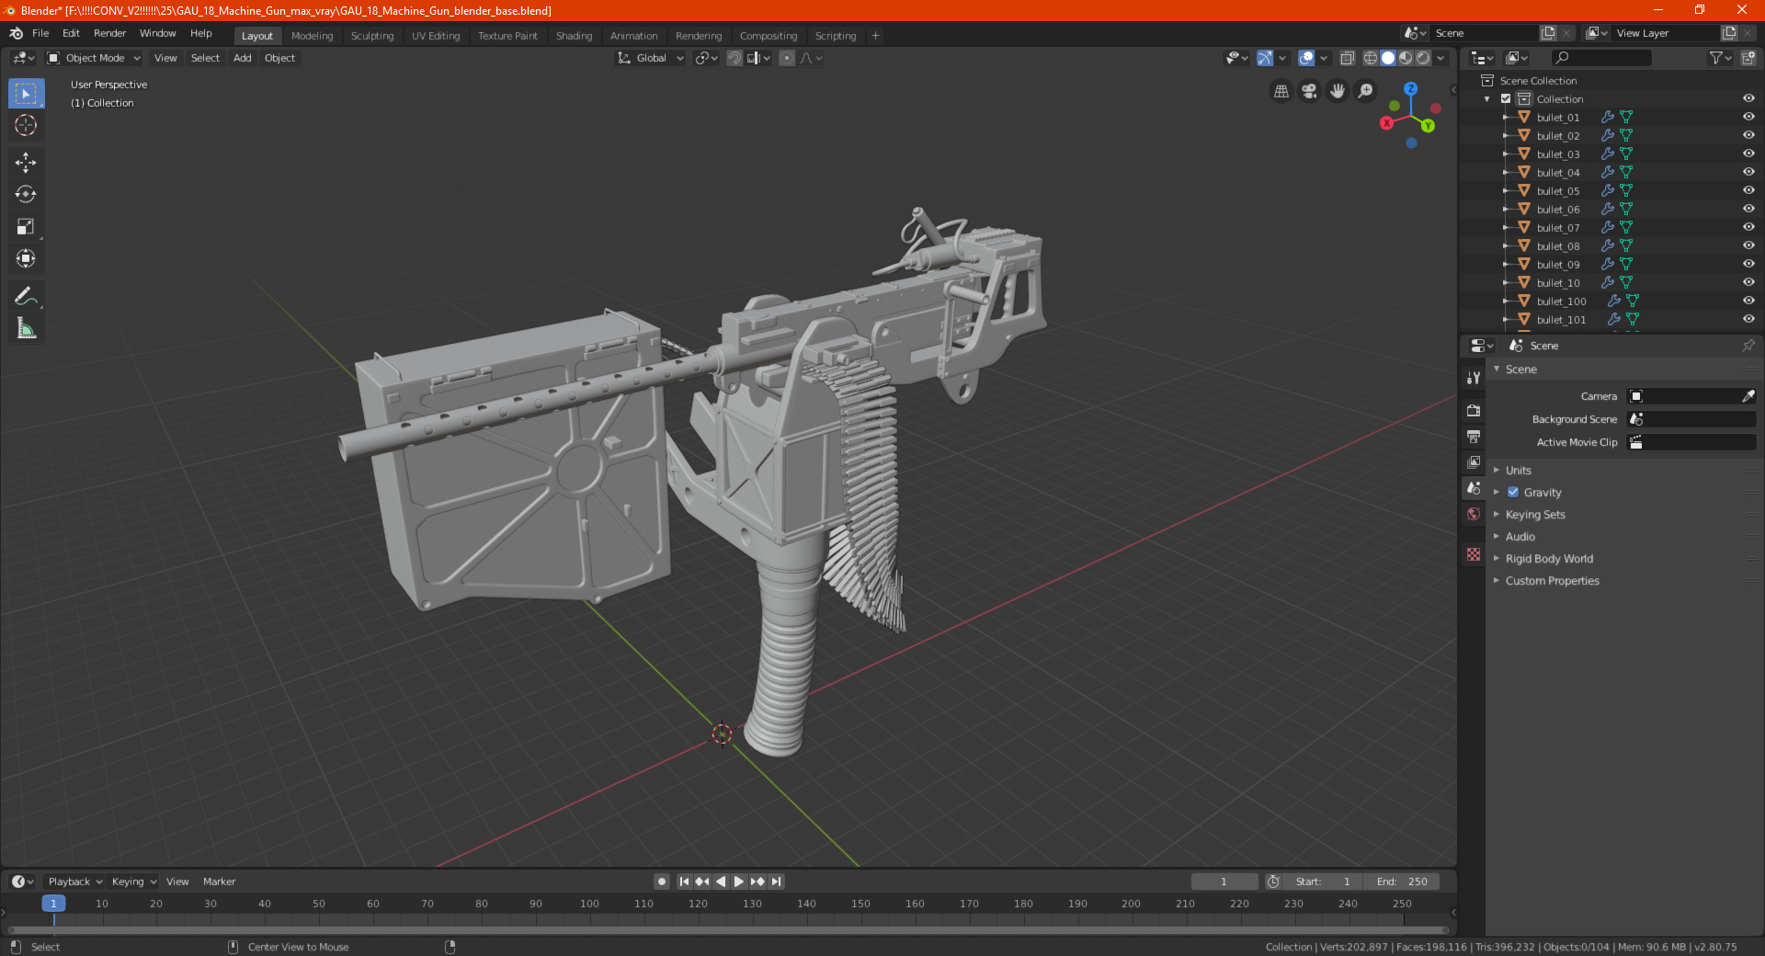Pick the Rotate tool
Screen dimensions: 1765x956
pos(26,194)
